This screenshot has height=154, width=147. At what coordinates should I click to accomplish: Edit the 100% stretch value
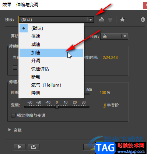coord(103,92)
